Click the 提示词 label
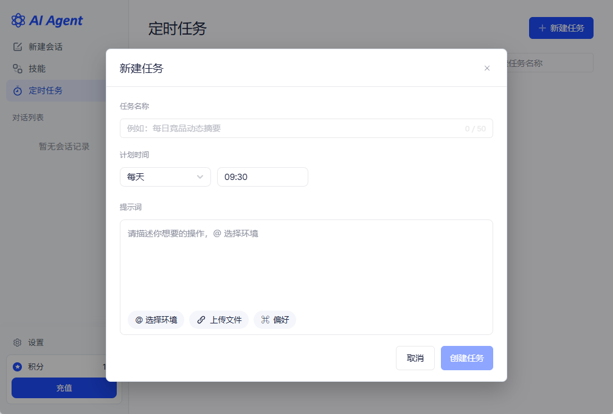 (131, 207)
